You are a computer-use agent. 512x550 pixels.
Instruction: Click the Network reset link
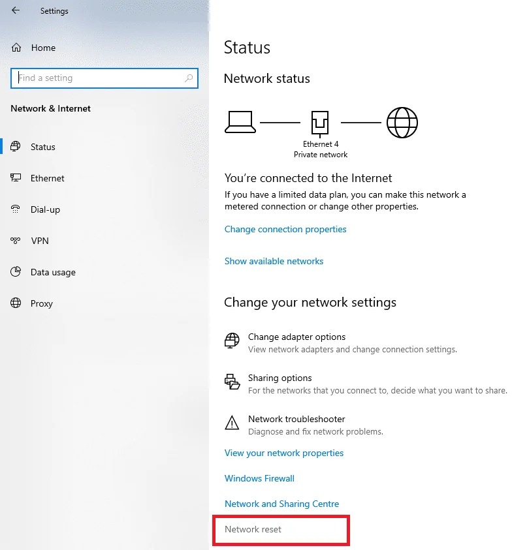[x=253, y=529]
